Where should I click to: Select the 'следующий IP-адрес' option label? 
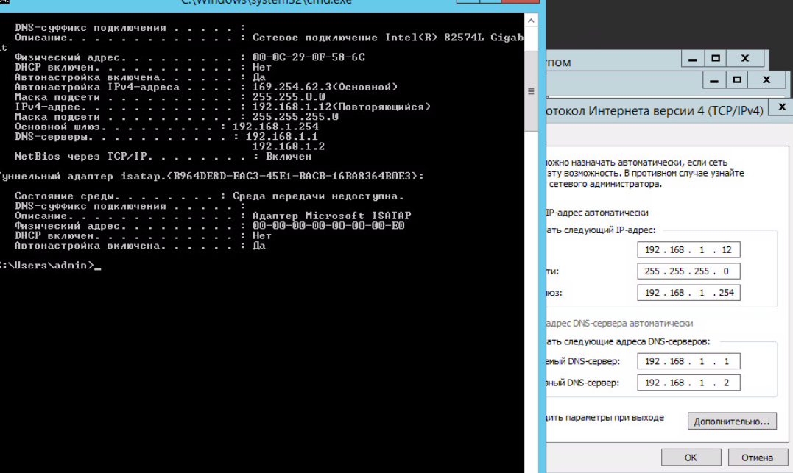[x=601, y=230]
